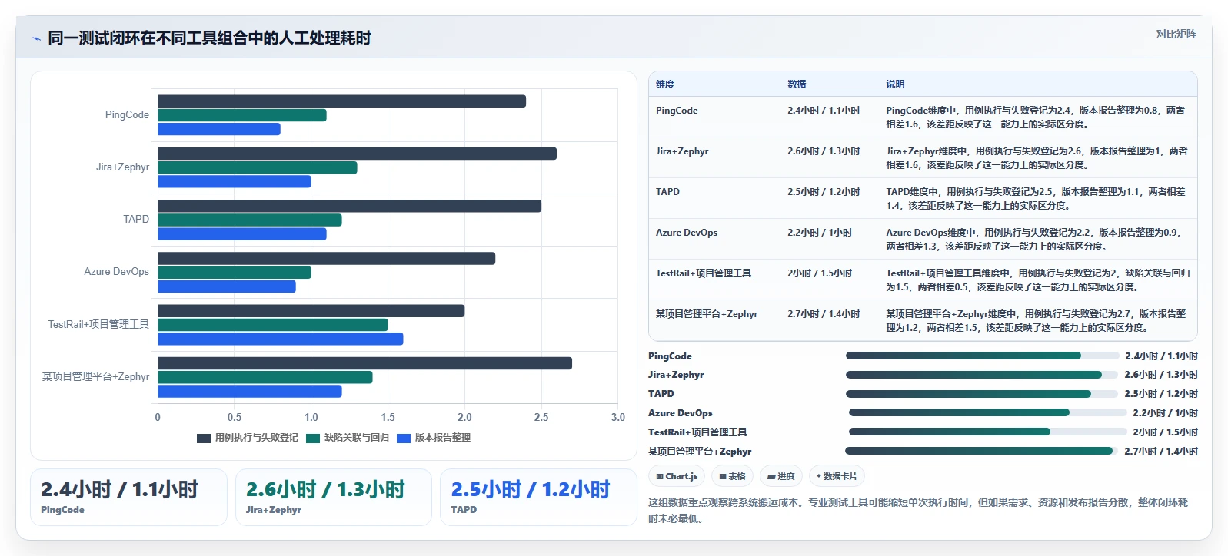Click the TestRail+项目管理工具 green bar in the chart
Image resolution: width=1228 pixels, height=556 pixels.
click(273, 324)
